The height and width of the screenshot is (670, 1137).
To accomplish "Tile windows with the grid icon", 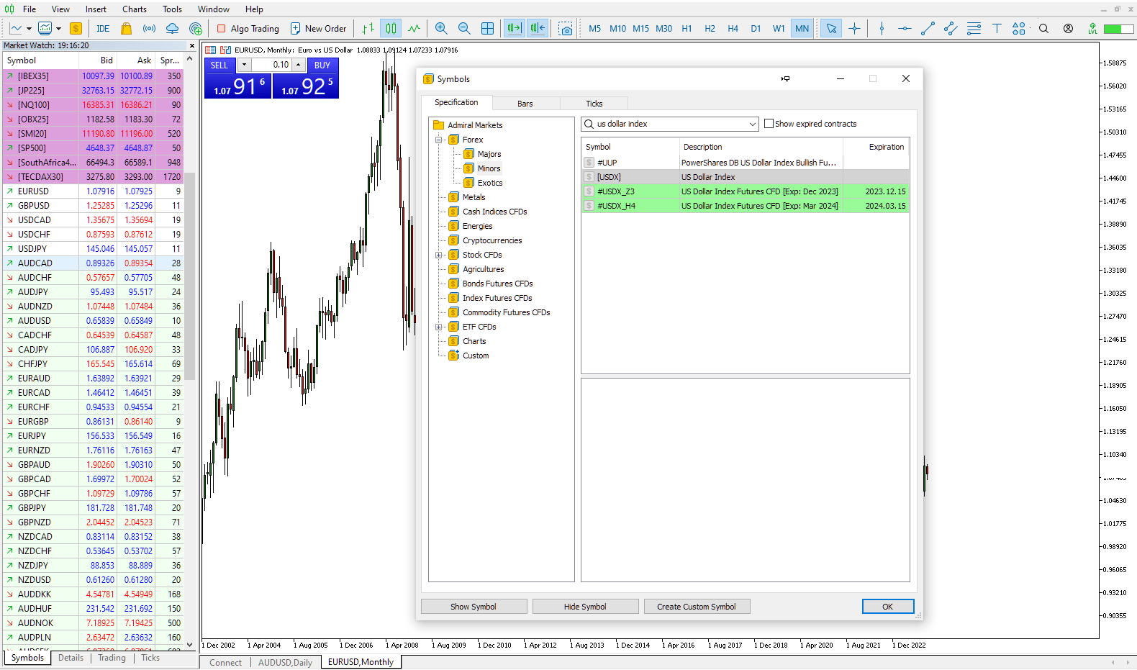I will pos(487,29).
